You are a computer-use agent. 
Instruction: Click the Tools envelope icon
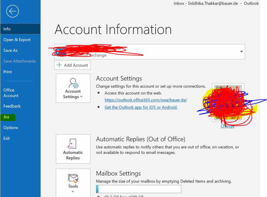73,179
